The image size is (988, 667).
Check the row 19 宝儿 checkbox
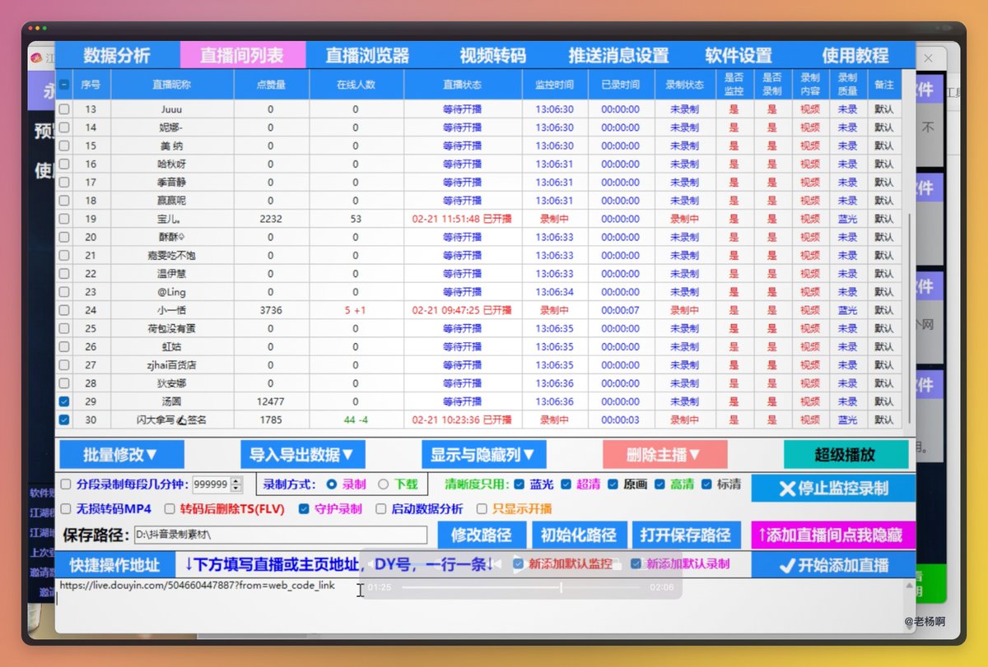[64, 219]
